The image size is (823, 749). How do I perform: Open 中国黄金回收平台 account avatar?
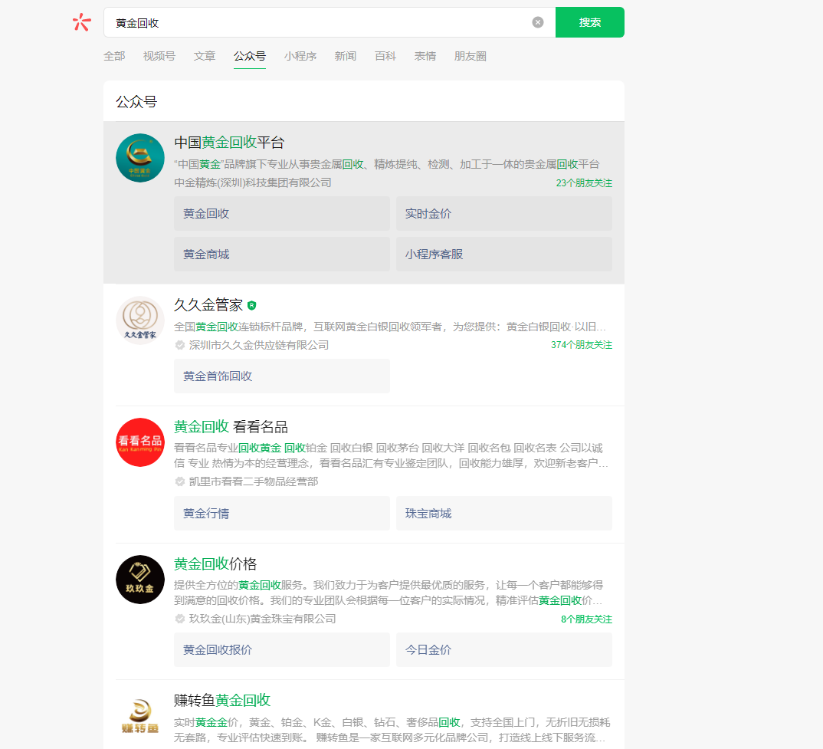(140, 158)
